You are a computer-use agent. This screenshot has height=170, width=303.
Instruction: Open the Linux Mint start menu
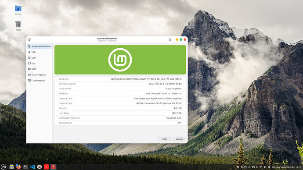(x=3, y=167)
